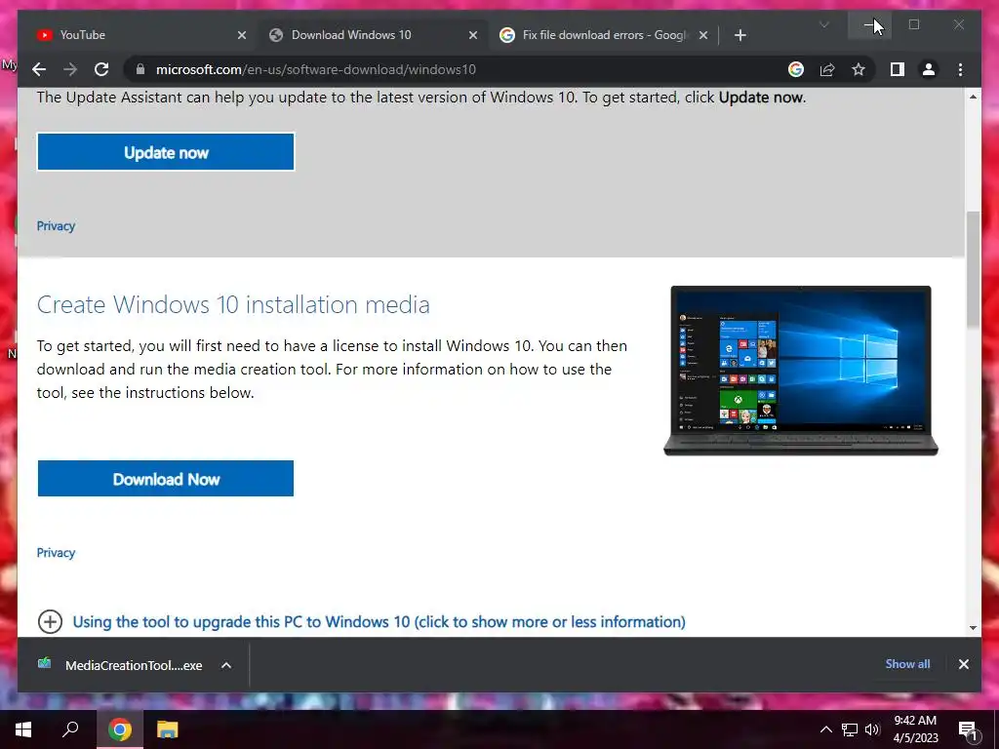Close the downloads bar
The width and height of the screenshot is (999, 749).
point(963,664)
